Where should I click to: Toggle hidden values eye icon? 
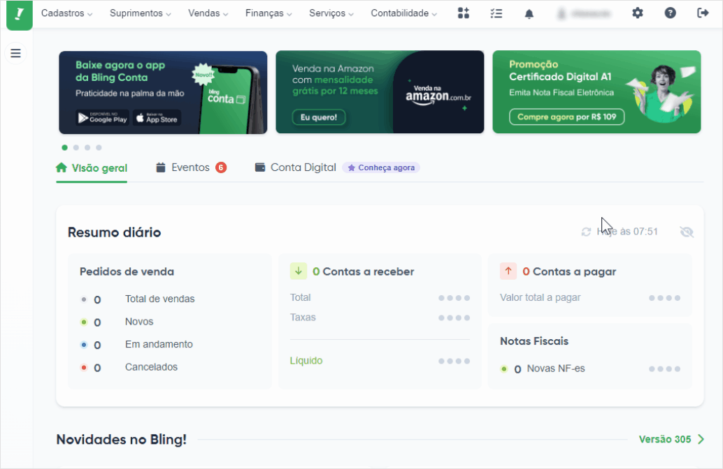click(x=687, y=232)
